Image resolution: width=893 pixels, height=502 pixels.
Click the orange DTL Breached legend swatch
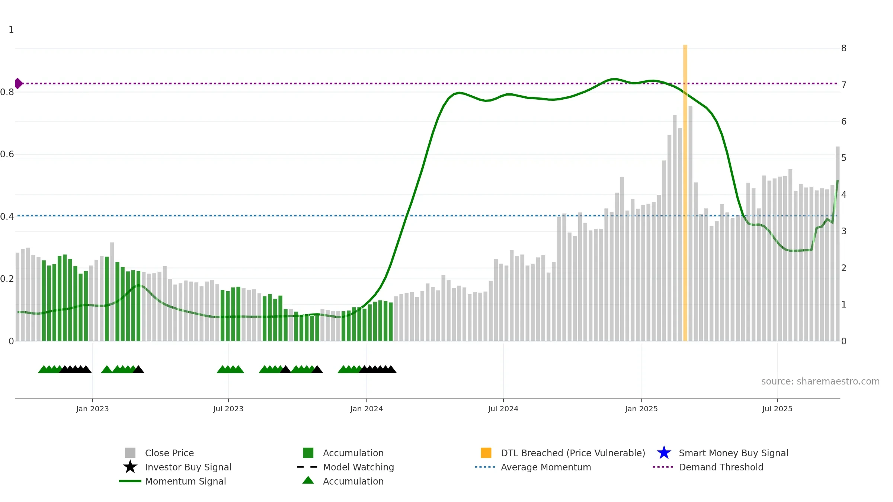(x=486, y=453)
